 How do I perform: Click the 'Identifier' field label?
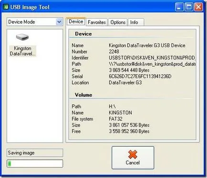[x=80, y=58]
